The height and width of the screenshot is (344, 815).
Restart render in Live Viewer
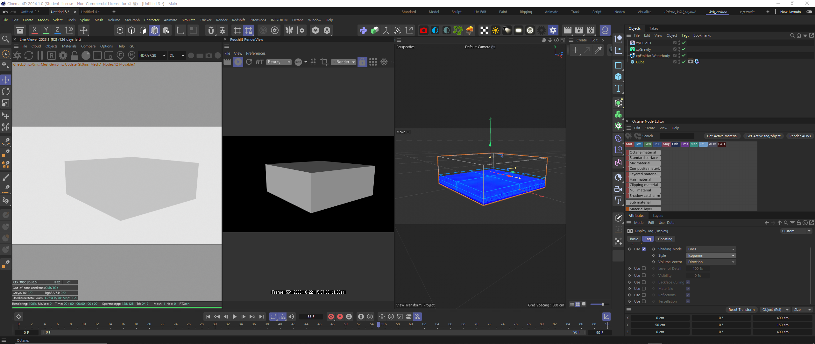tap(29, 55)
